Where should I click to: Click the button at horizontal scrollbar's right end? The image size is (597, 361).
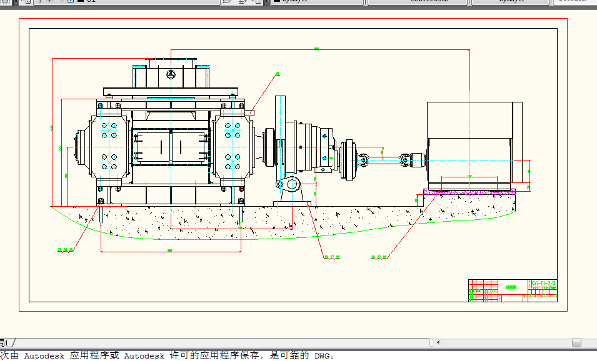[x=576, y=342]
